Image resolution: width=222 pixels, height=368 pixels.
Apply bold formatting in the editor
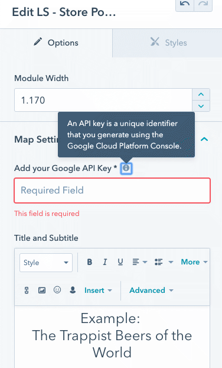pyautogui.click(x=90, y=262)
